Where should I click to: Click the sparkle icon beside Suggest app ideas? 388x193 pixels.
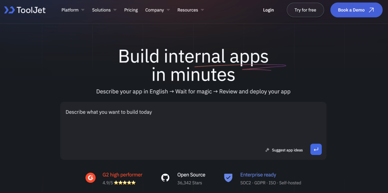point(267,150)
